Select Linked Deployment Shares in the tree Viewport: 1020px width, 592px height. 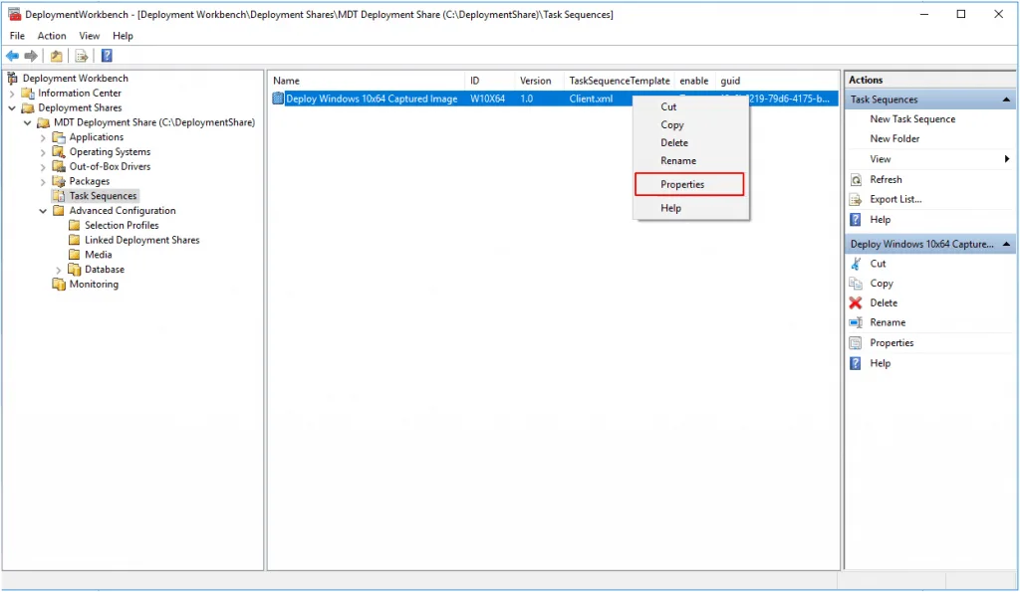(141, 240)
